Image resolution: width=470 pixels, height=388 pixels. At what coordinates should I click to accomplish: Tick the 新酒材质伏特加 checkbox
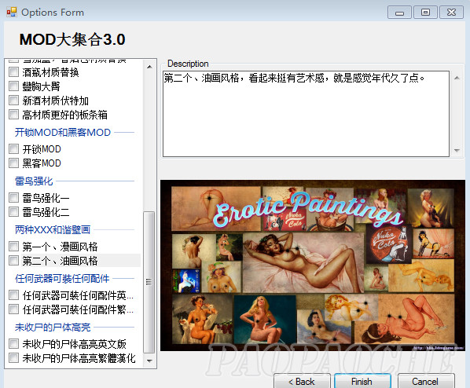(x=14, y=101)
